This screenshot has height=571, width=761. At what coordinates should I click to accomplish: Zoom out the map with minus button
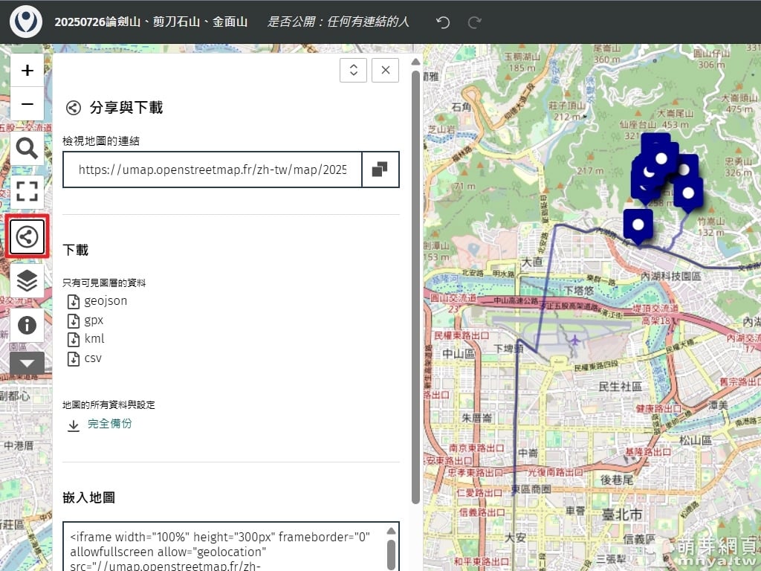pos(27,104)
